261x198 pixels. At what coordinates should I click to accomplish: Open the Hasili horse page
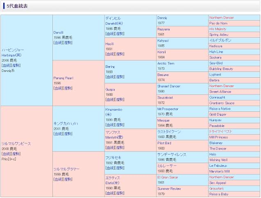tap(109, 44)
